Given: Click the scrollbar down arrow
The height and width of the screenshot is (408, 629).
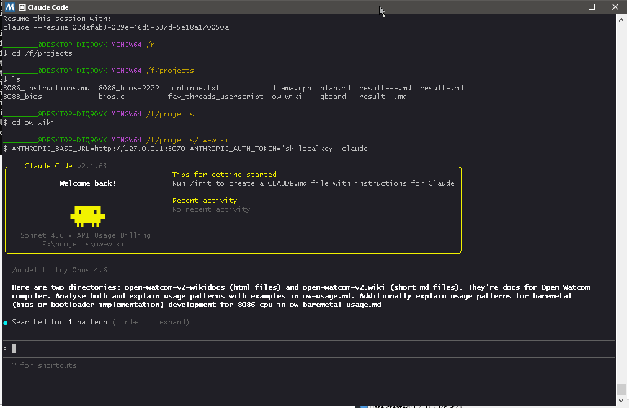Looking at the screenshot, I should (x=621, y=401).
